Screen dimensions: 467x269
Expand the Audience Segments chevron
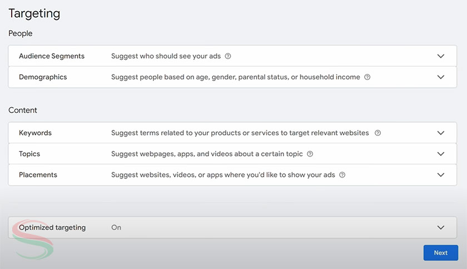(x=441, y=56)
